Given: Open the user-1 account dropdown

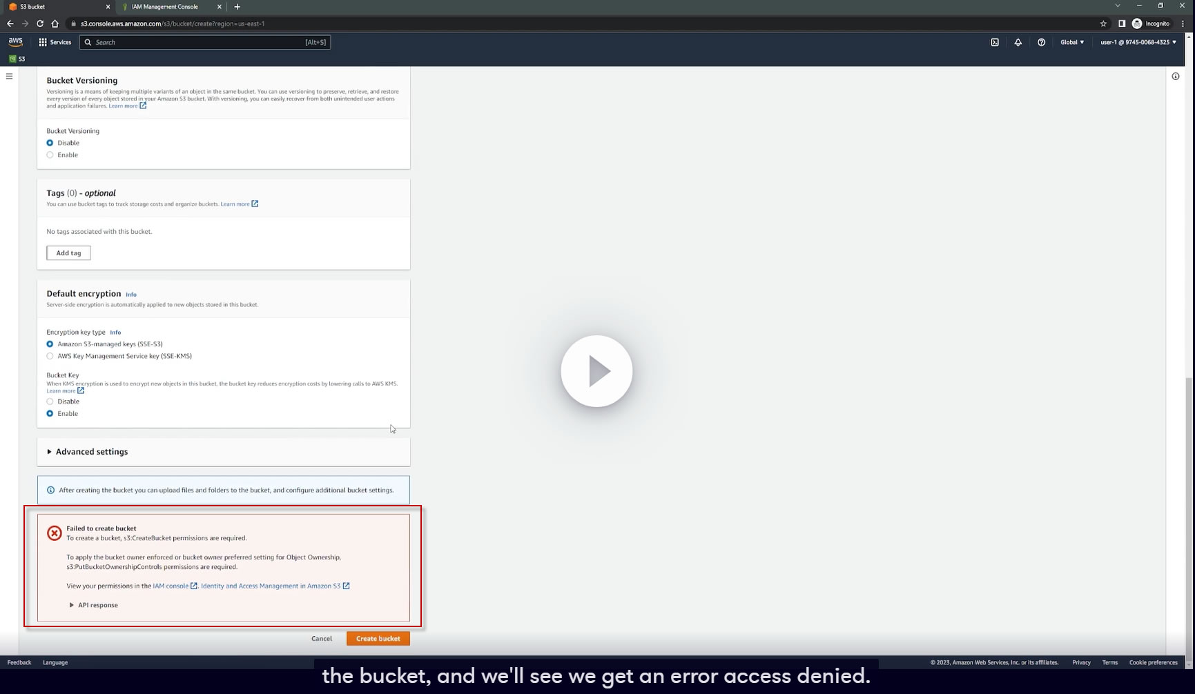Looking at the screenshot, I should [x=1138, y=42].
